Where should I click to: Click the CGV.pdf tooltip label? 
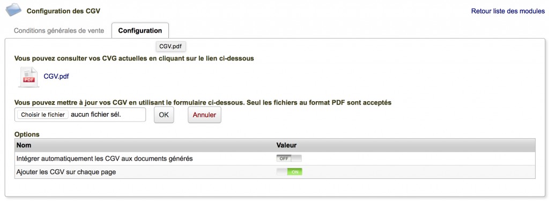170,46
